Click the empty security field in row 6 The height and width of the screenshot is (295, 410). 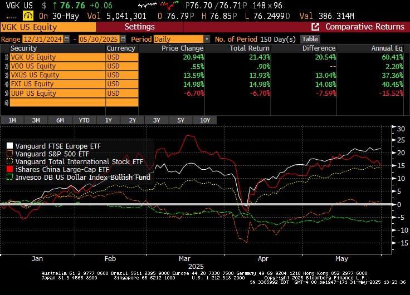[57, 102]
